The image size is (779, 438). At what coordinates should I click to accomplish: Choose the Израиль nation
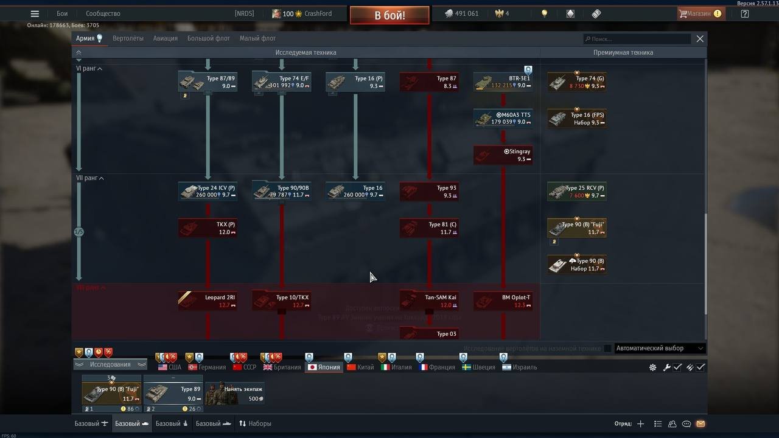click(x=520, y=367)
